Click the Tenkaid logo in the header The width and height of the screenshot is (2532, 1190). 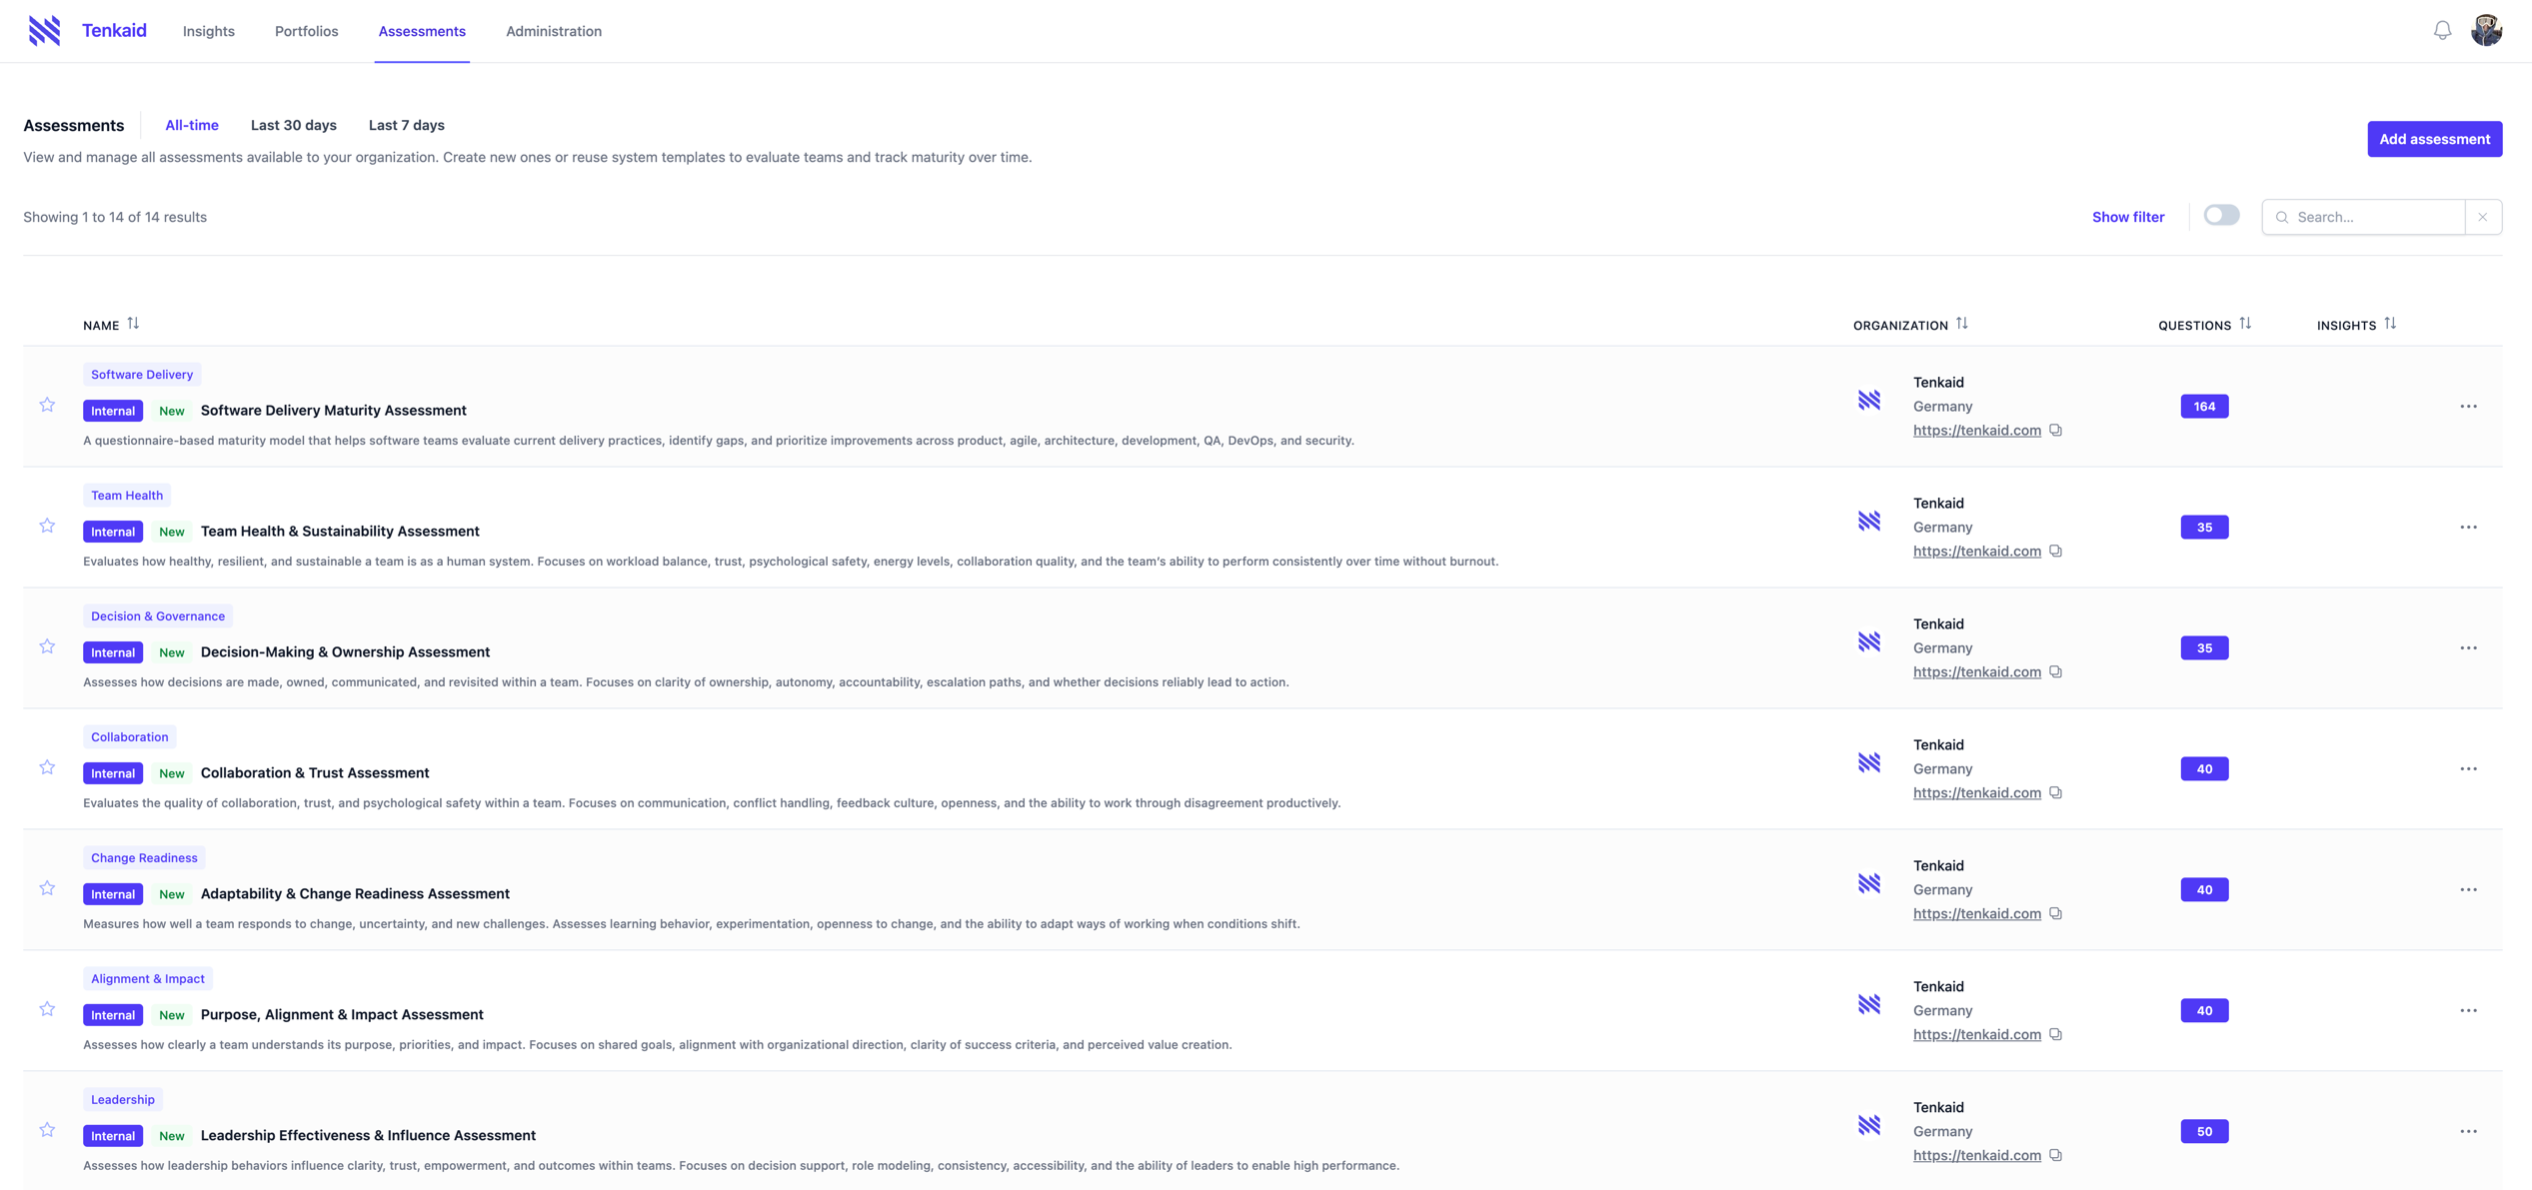click(x=44, y=31)
